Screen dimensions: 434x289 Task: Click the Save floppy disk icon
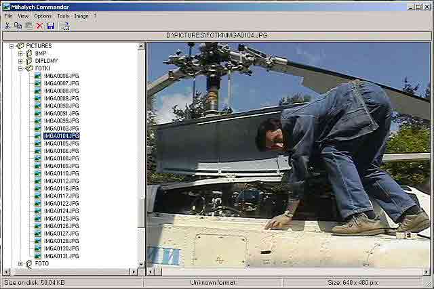tap(51, 26)
